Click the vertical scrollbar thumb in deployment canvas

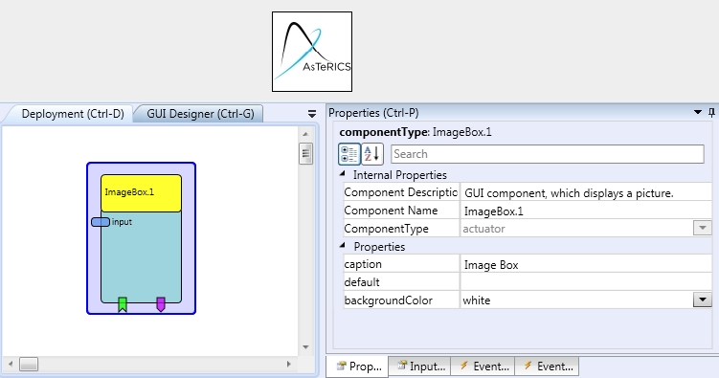click(x=305, y=153)
